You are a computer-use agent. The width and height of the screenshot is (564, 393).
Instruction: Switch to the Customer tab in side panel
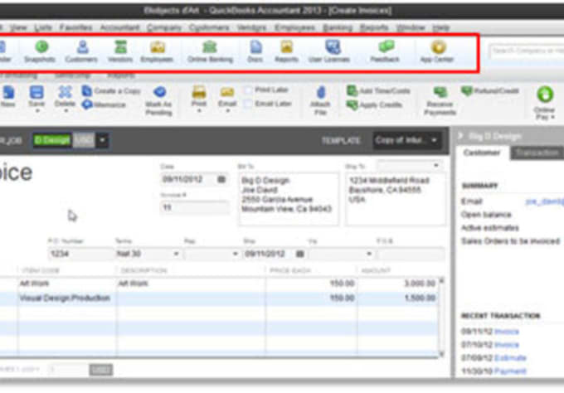pyautogui.click(x=482, y=153)
